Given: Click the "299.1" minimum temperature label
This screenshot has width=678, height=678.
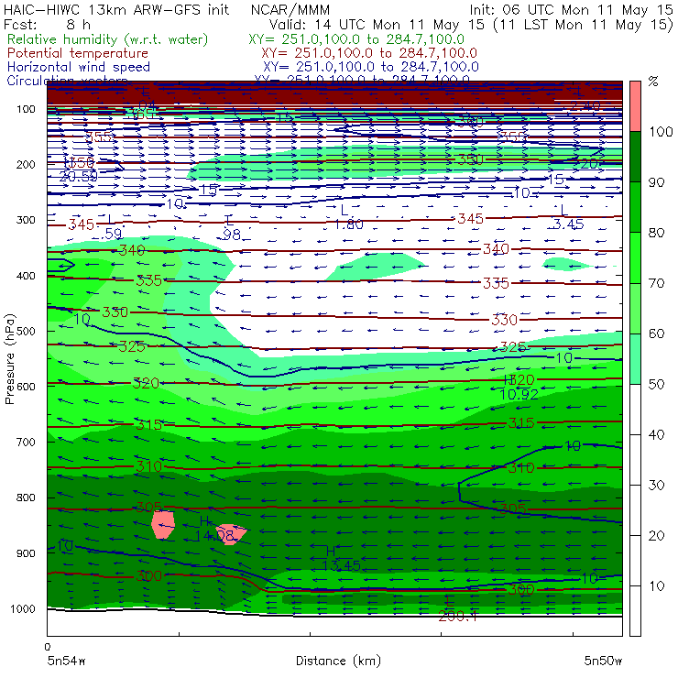Looking at the screenshot, I should [457, 617].
